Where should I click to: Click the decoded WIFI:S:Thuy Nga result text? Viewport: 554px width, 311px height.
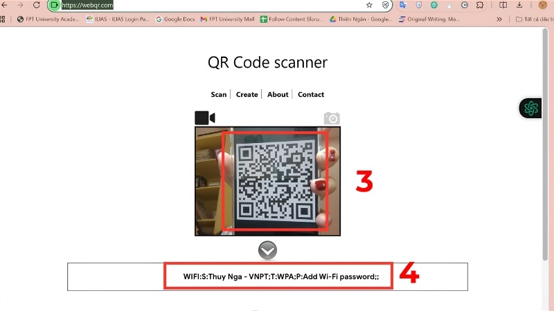pos(281,276)
